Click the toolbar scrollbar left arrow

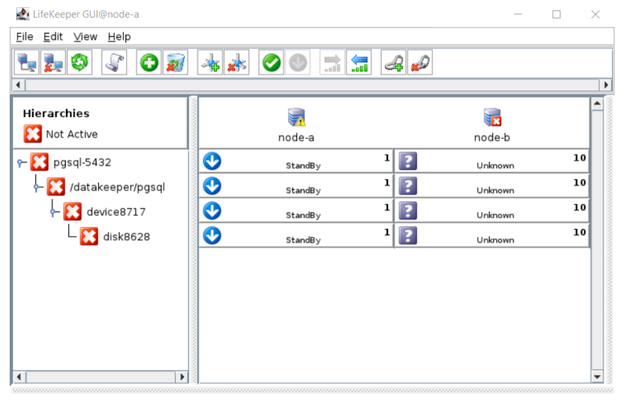click(18, 85)
